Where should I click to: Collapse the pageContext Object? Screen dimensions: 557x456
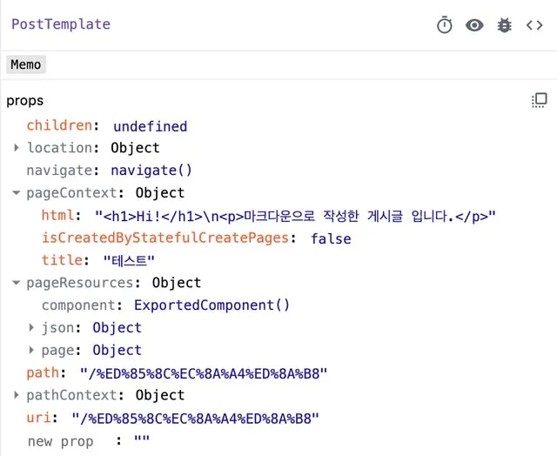click(x=17, y=193)
